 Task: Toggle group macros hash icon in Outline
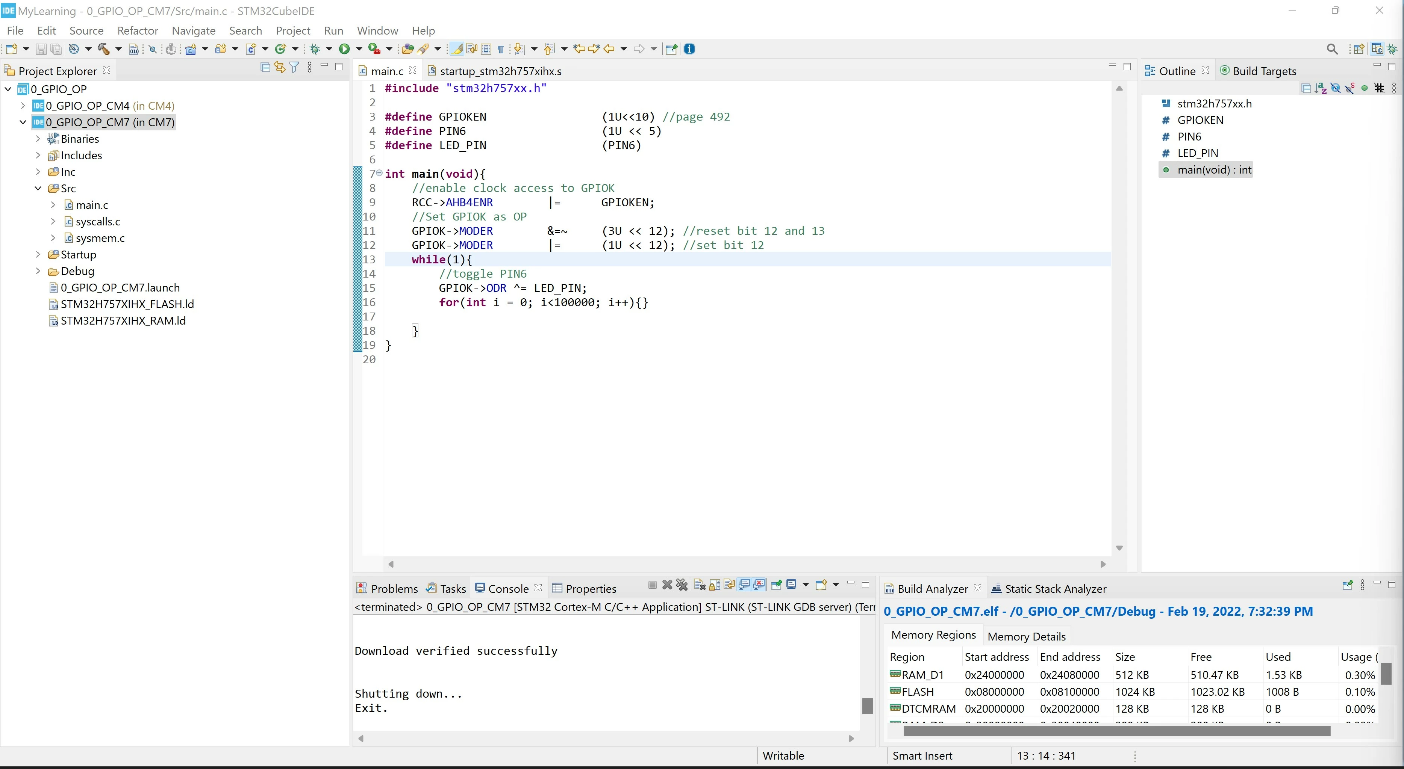[x=1380, y=88]
